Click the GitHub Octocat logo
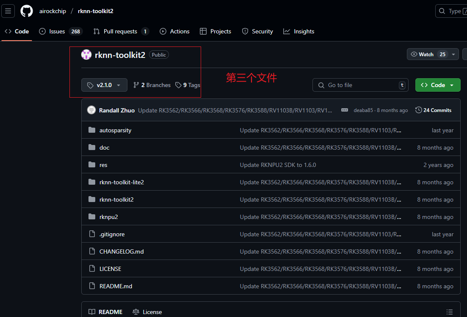 click(27, 11)
